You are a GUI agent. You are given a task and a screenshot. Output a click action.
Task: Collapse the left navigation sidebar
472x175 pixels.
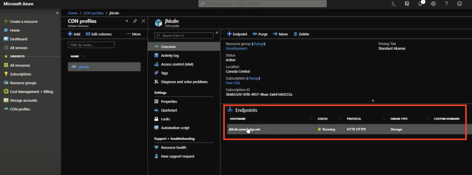(57, 13)
